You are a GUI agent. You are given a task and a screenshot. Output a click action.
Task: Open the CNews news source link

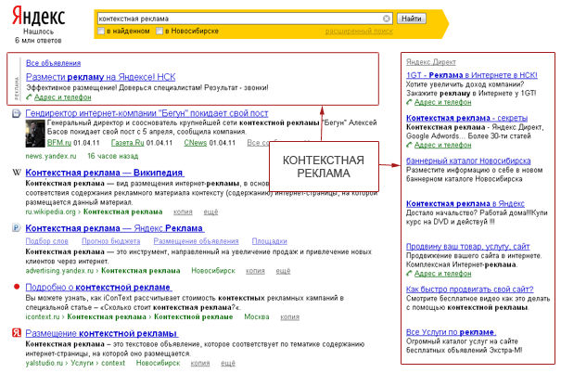[196, 143]
